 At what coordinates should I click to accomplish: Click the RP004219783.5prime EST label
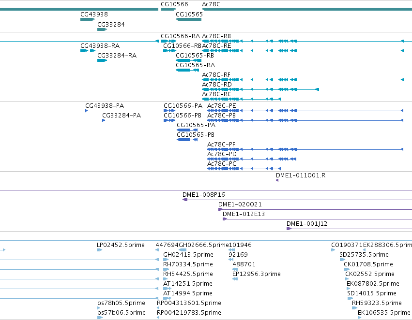[189, 312]
